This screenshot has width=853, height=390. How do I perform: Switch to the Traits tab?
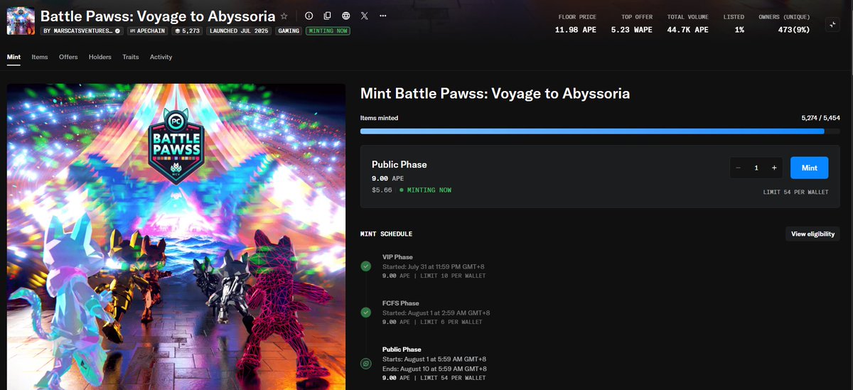(131, 57)
